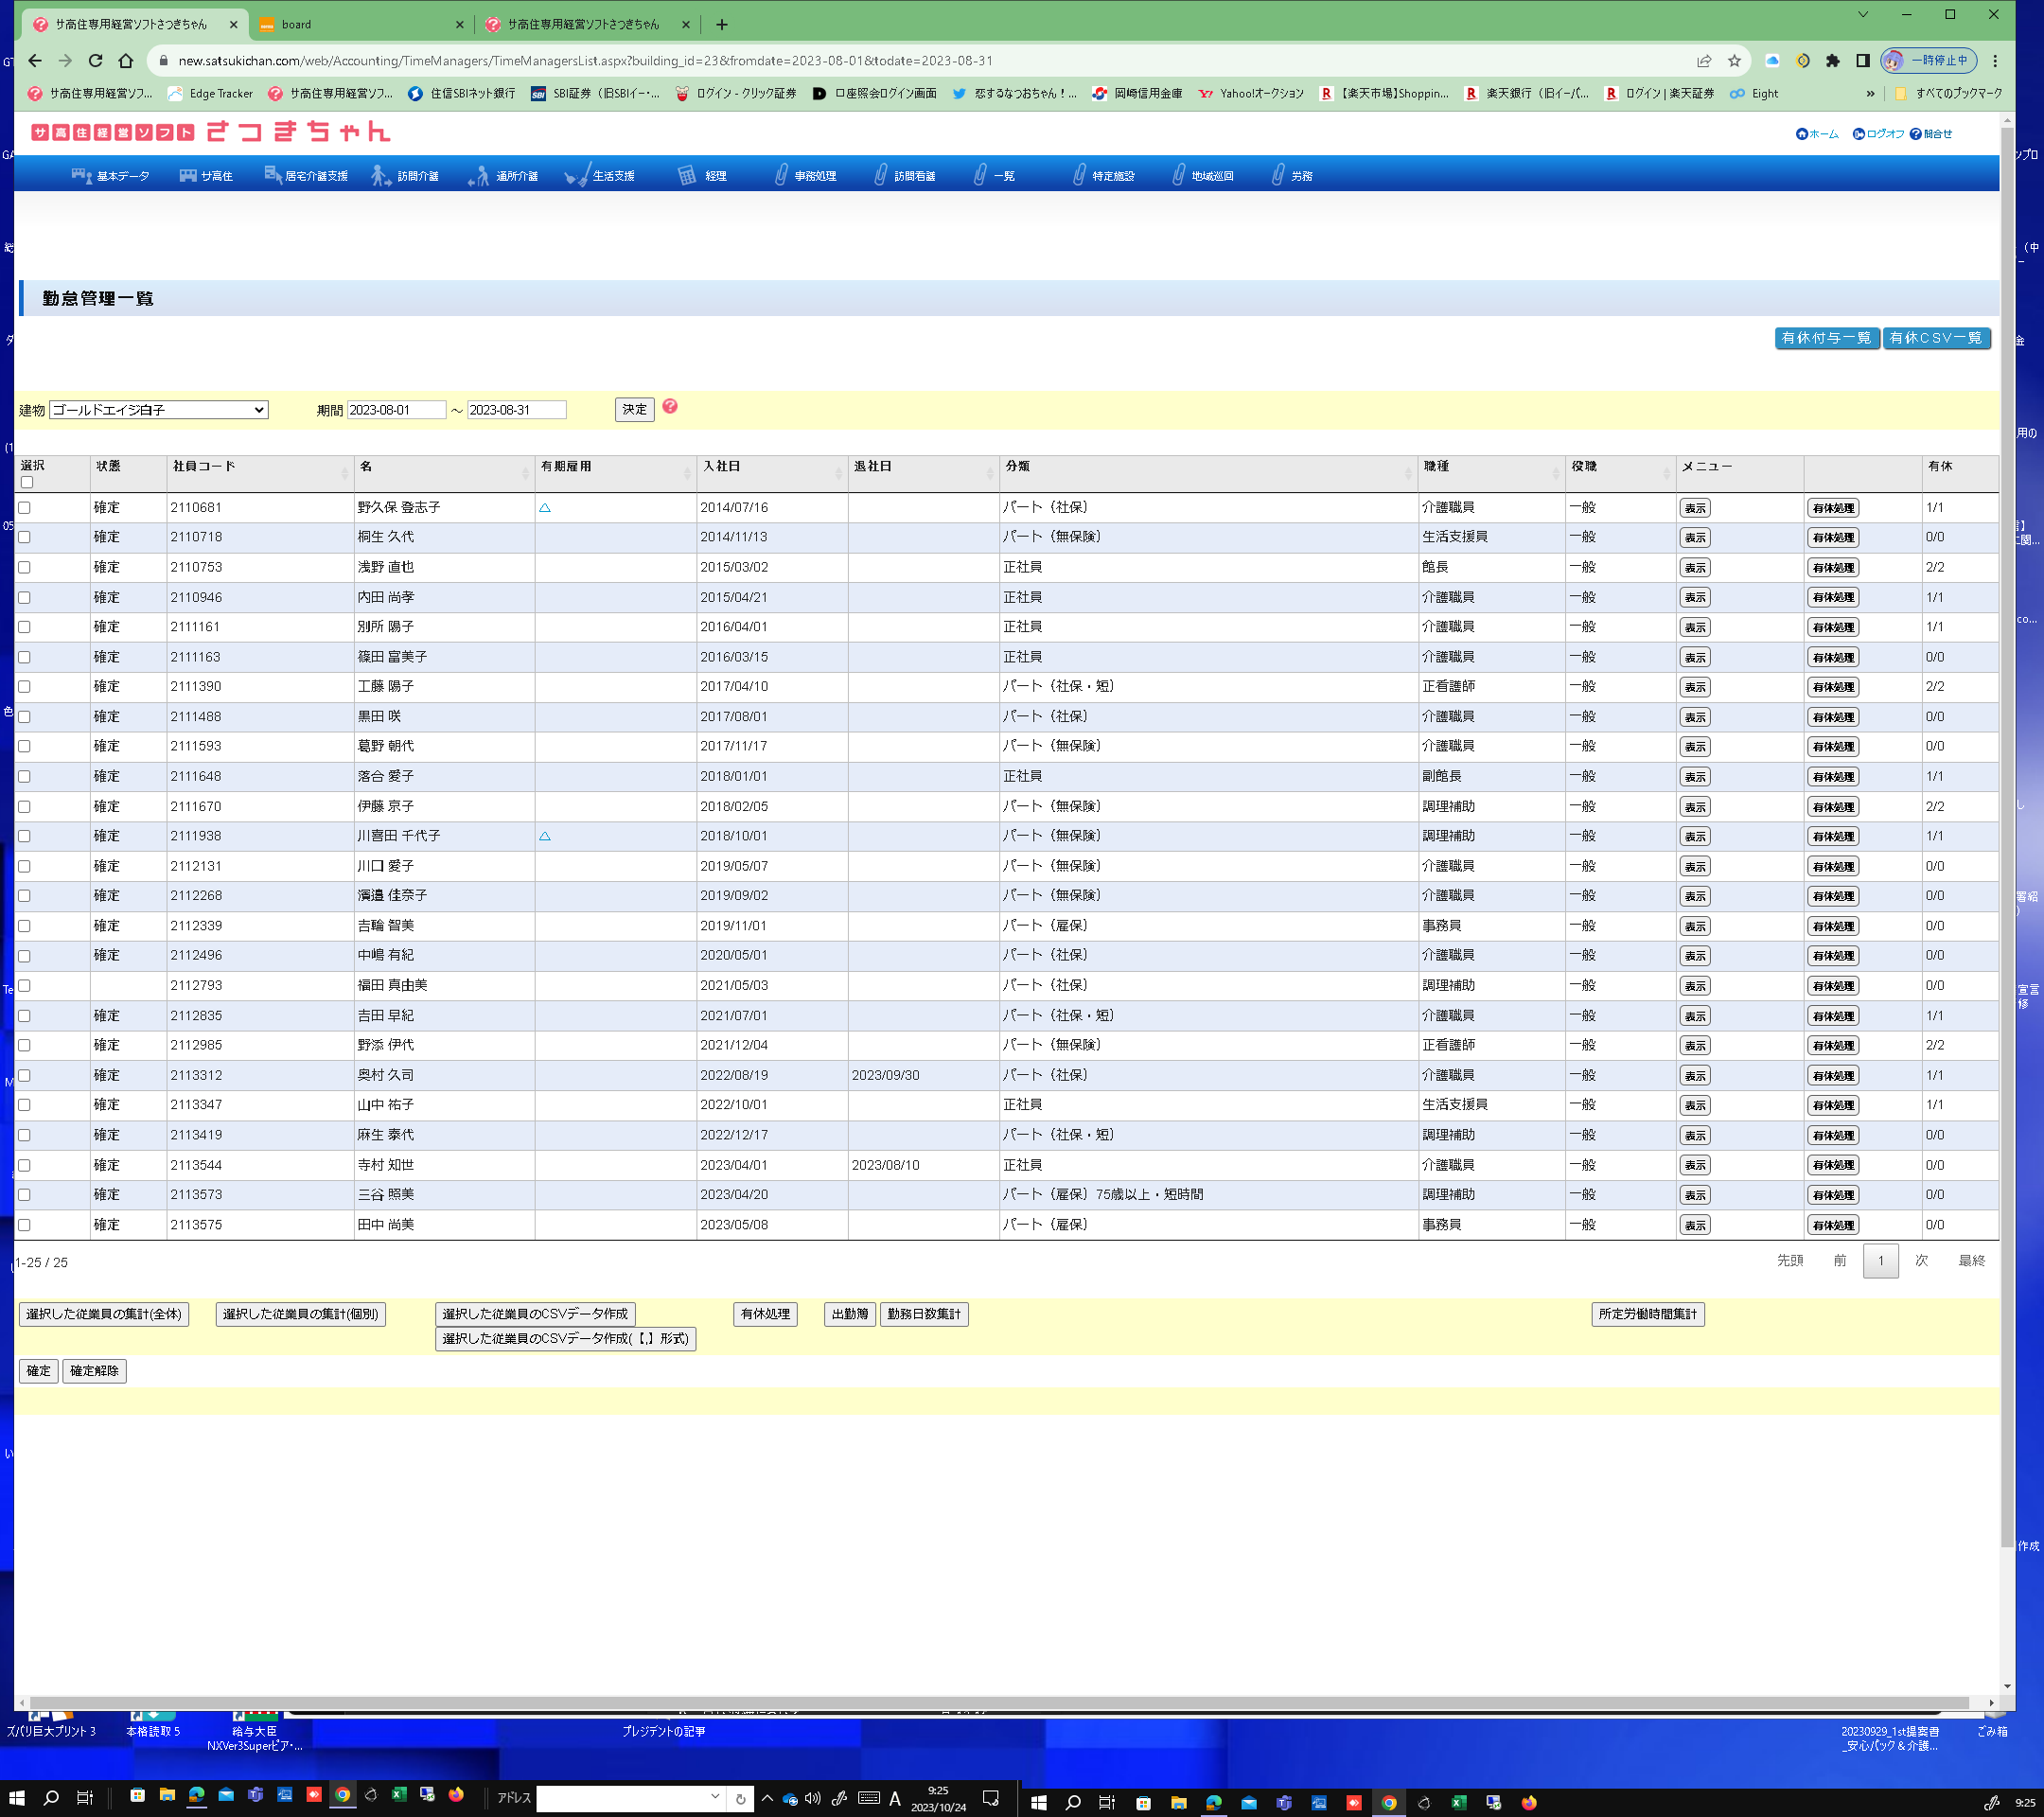Reload the page with browser refresh icon
The height and width of the screenshot is (1817, 2044).
(95, 61)
